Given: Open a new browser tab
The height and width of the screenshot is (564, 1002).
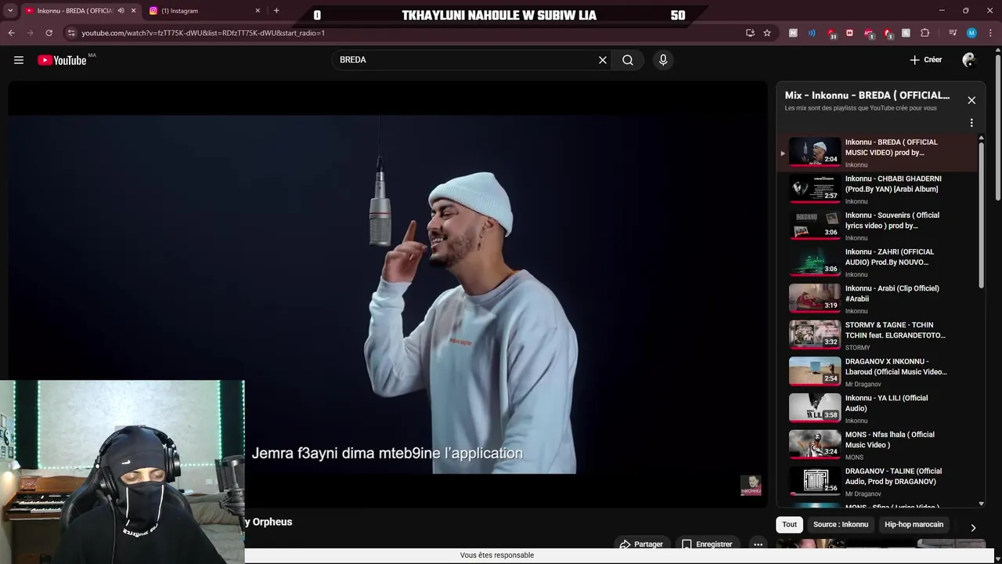Looking at the screenshot, I should (x=276, y=11).
